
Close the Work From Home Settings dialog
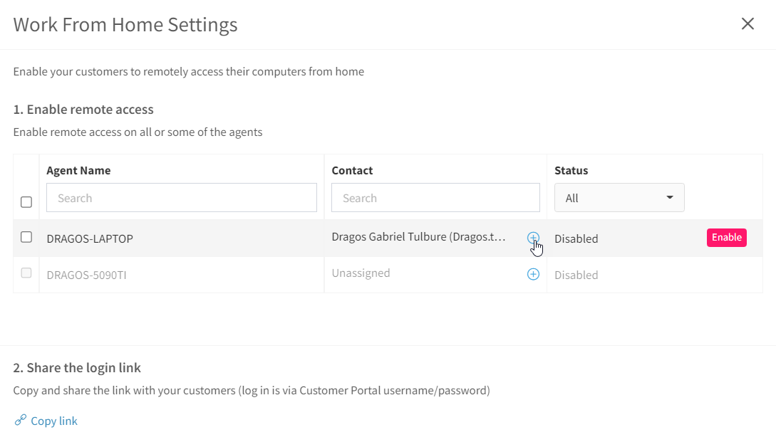tap(747, 23)
